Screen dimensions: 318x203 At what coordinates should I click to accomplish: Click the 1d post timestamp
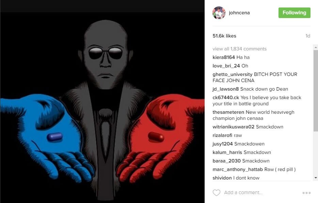(x=308, y=36)
